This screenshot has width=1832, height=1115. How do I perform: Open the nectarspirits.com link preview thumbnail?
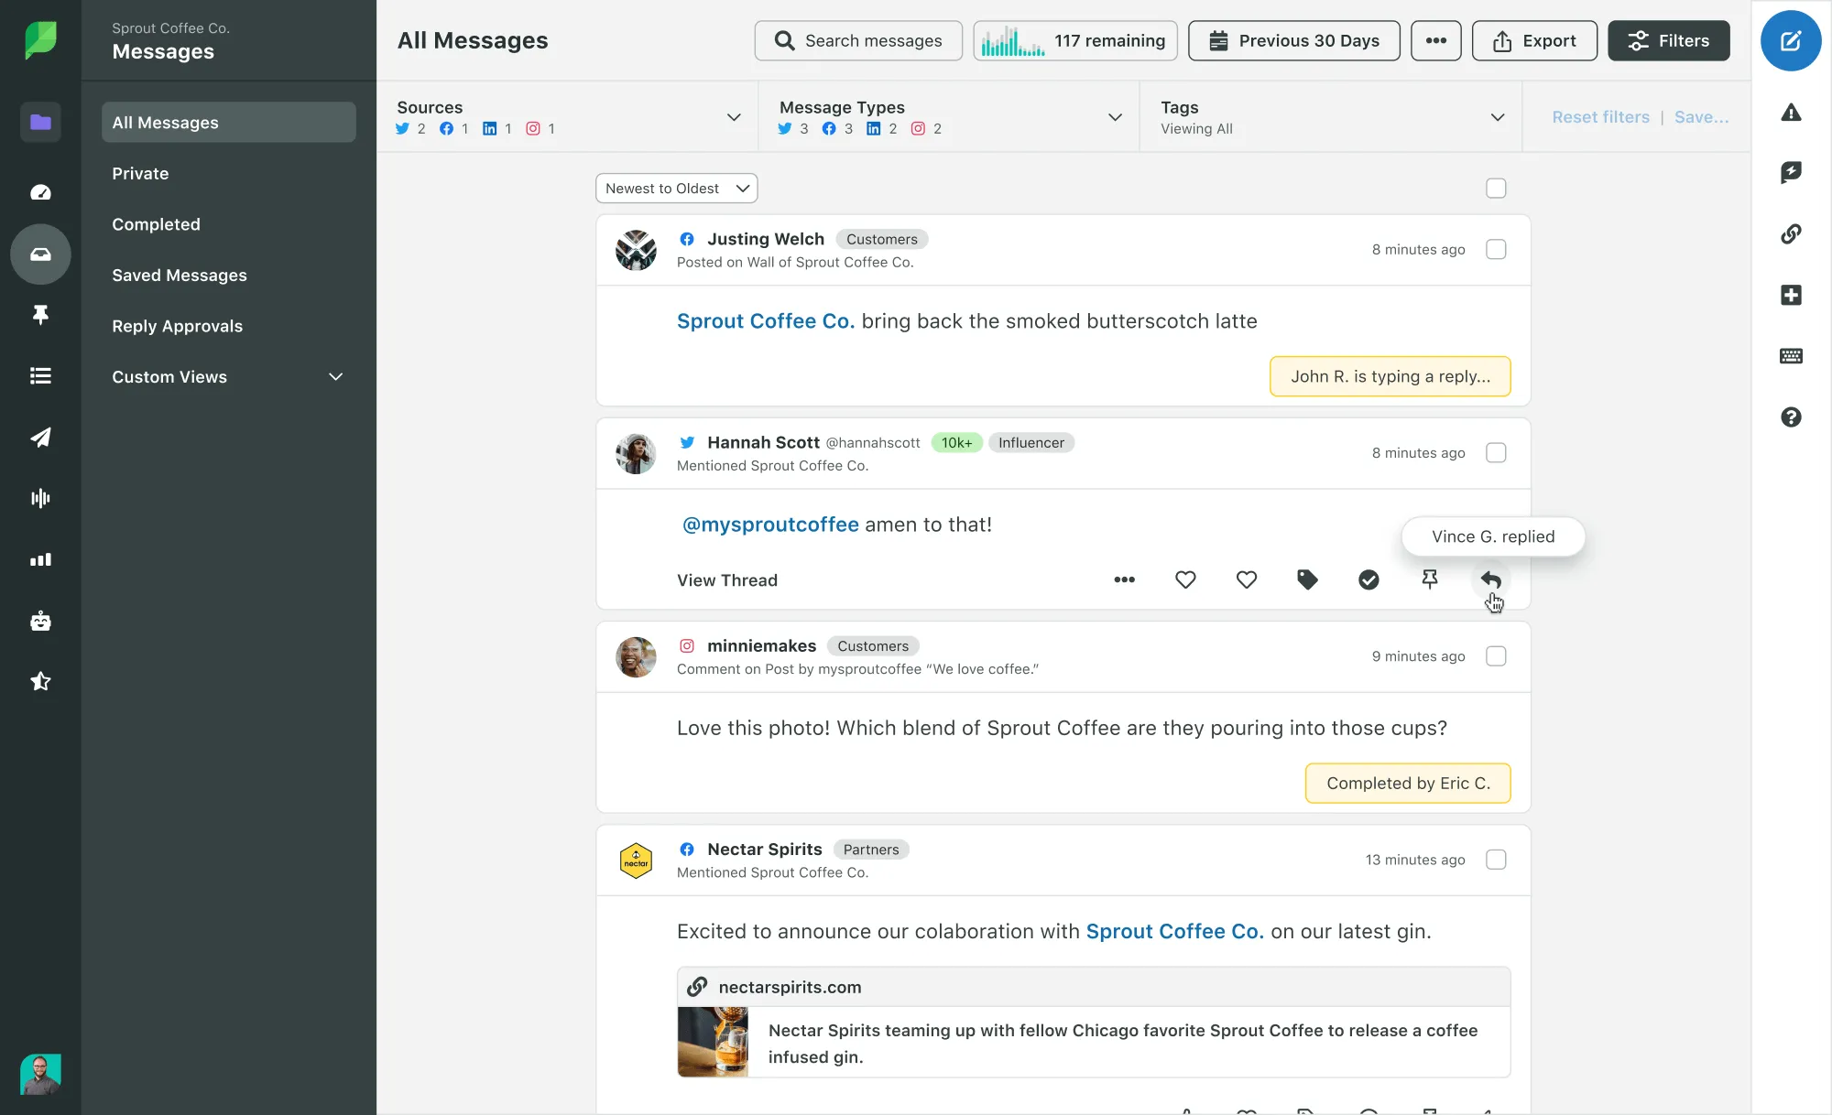click(x=713, y=1042)
